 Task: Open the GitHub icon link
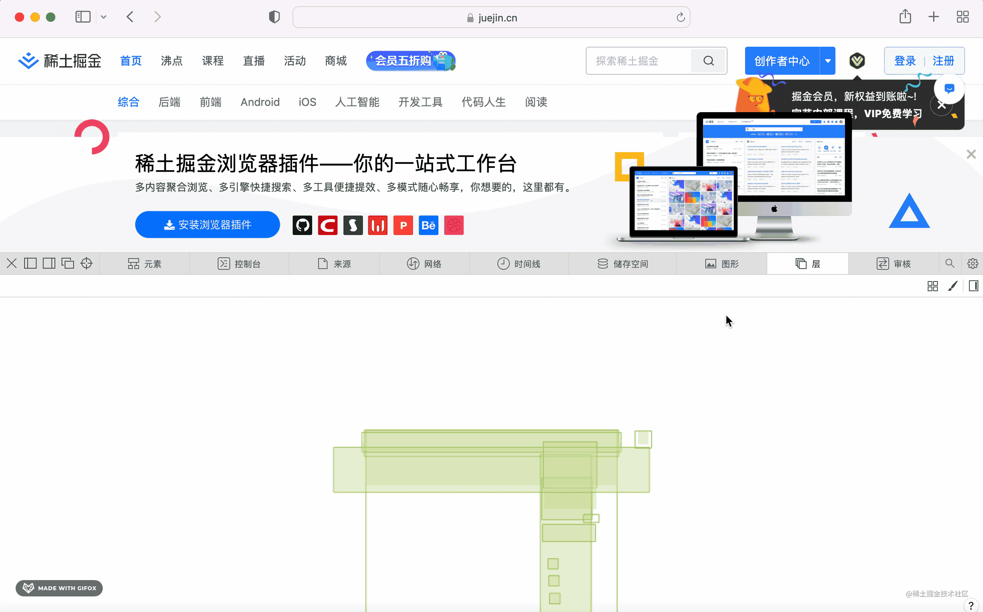pos(302,225)
